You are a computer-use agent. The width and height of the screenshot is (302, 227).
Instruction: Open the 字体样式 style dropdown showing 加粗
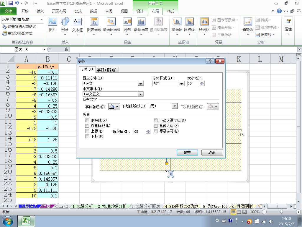coord(181,84)
